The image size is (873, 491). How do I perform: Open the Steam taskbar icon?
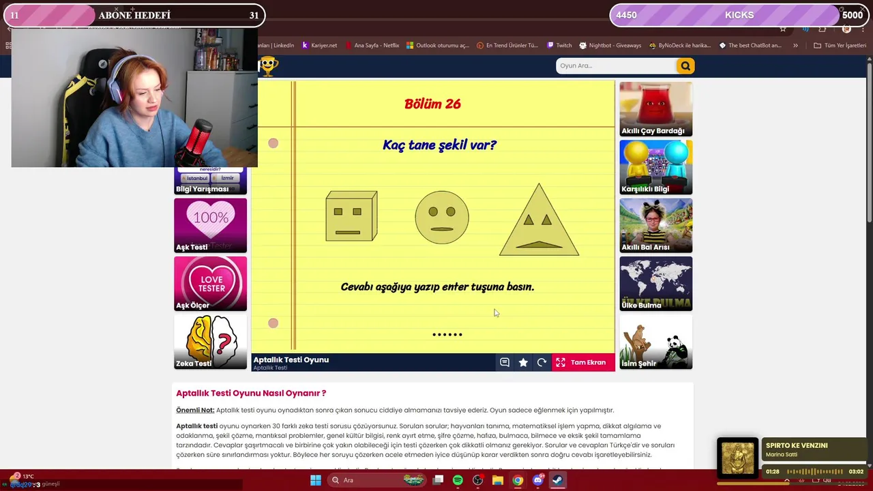click(558, 480)
